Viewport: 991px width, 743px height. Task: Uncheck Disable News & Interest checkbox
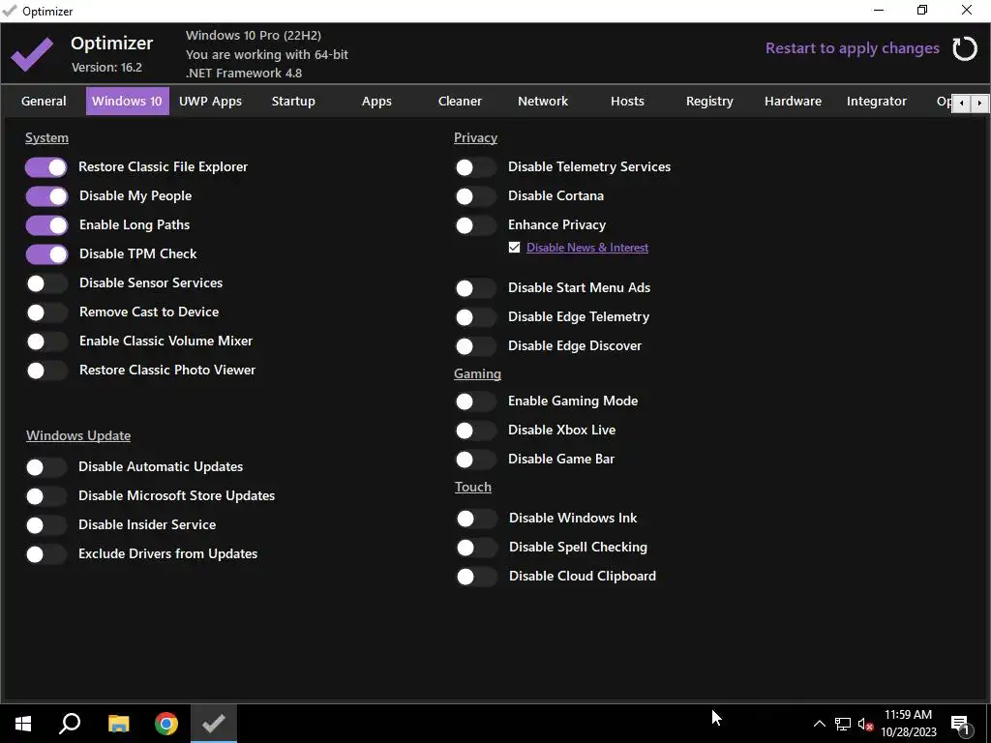click(x=515, y=248)
